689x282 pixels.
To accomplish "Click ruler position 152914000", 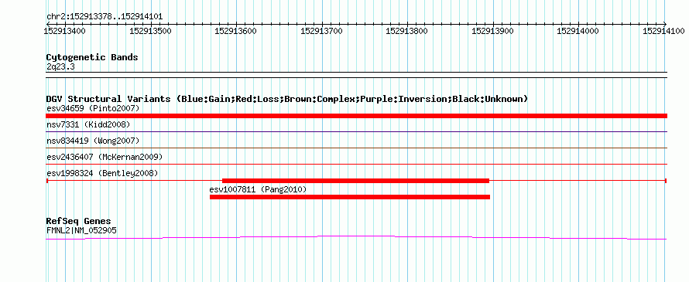I will [578, 31].
